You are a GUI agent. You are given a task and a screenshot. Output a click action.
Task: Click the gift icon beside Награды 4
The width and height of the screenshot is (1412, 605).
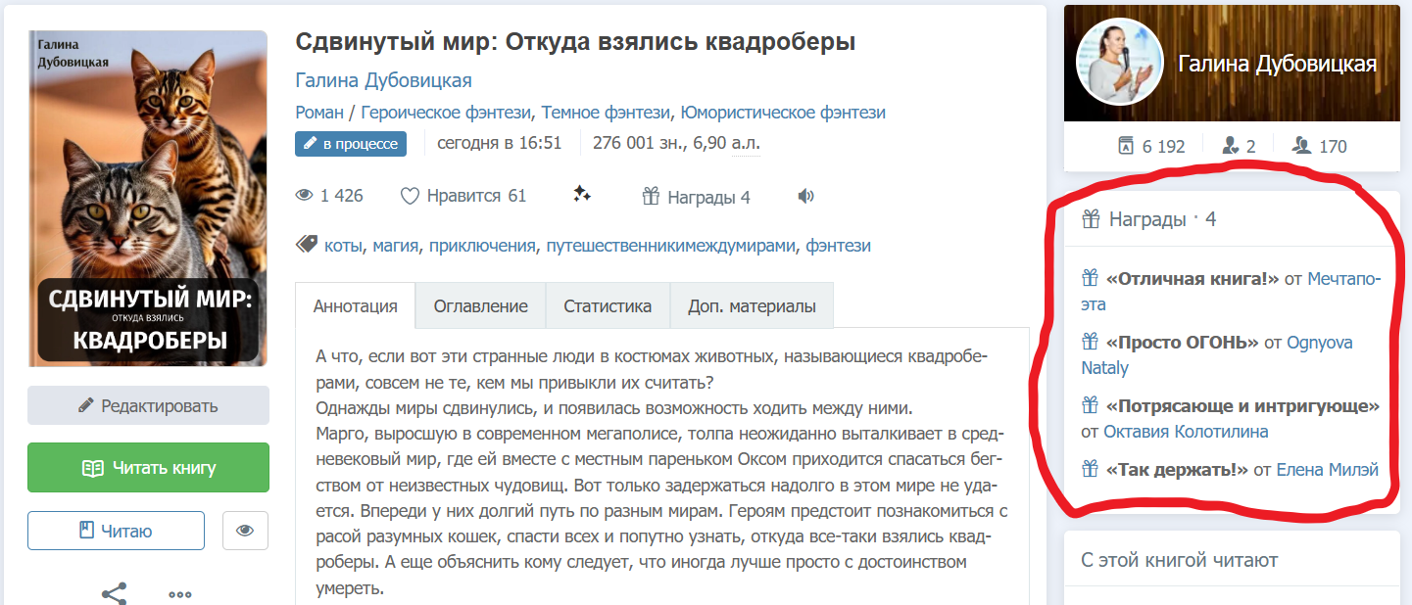[x=652, y=197]
